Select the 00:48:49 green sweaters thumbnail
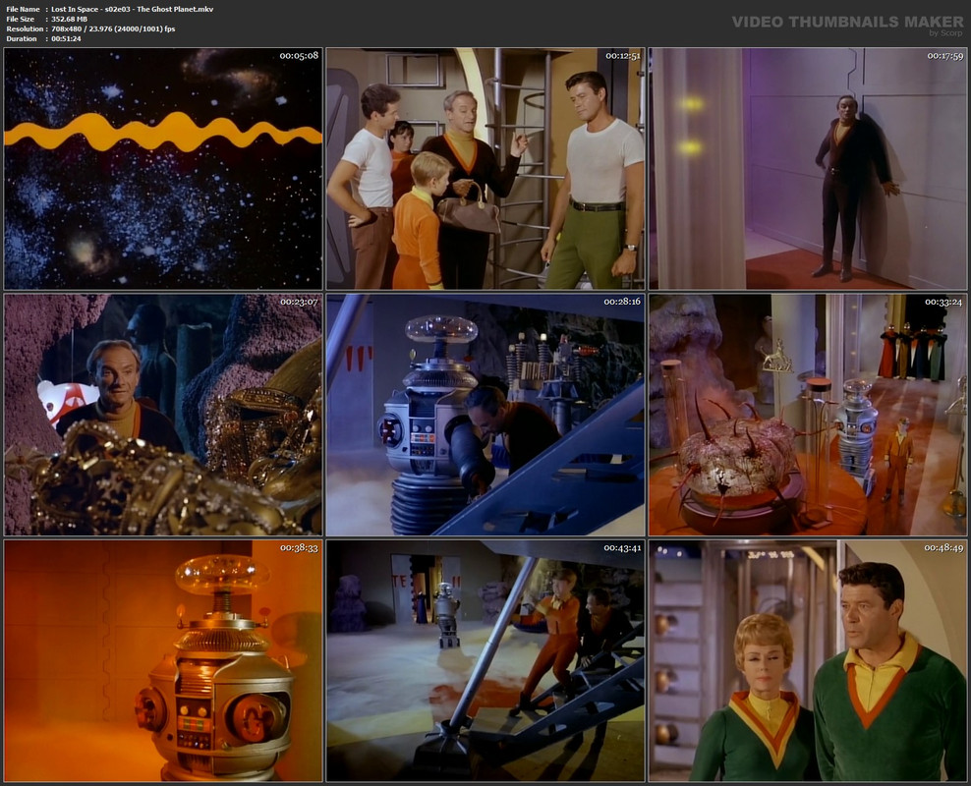Viewport: 971px width, 786px height. [808, 660]
